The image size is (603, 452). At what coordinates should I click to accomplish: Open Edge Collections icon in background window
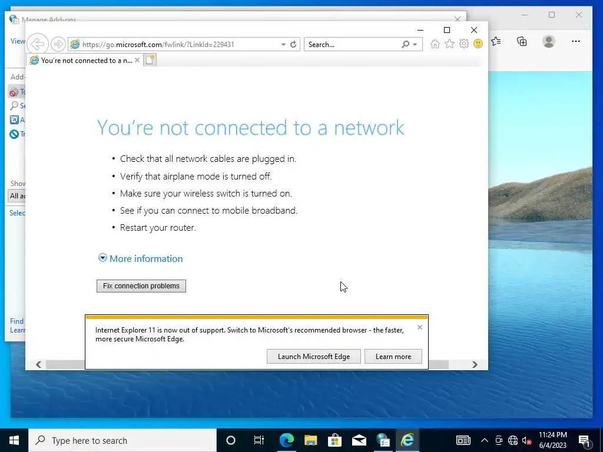522,41
